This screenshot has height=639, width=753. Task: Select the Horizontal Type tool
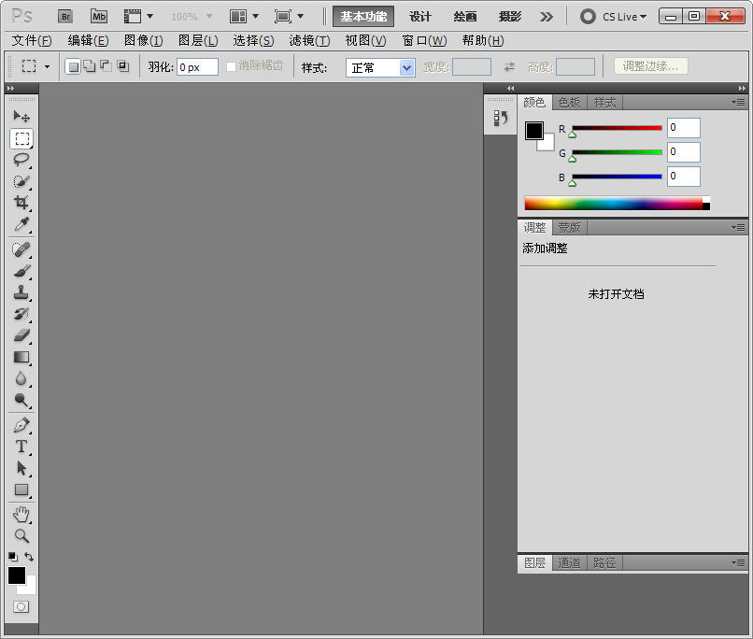pos(21,447)
